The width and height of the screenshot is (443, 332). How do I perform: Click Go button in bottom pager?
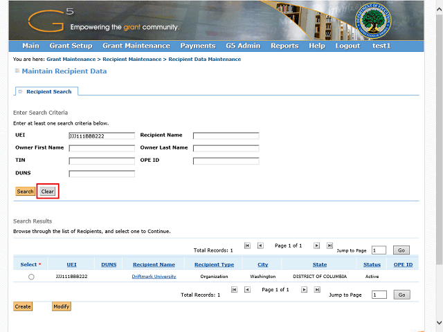point(401,295)
